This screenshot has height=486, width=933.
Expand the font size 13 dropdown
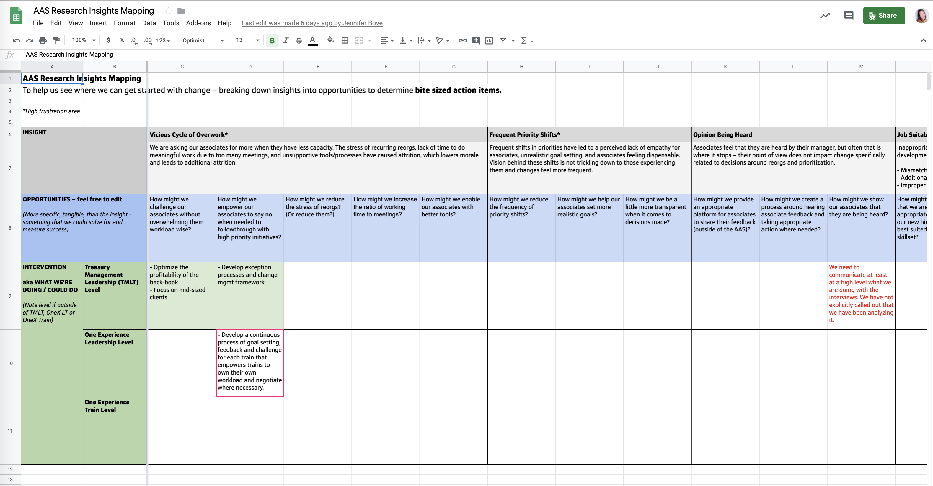[248, 40]
